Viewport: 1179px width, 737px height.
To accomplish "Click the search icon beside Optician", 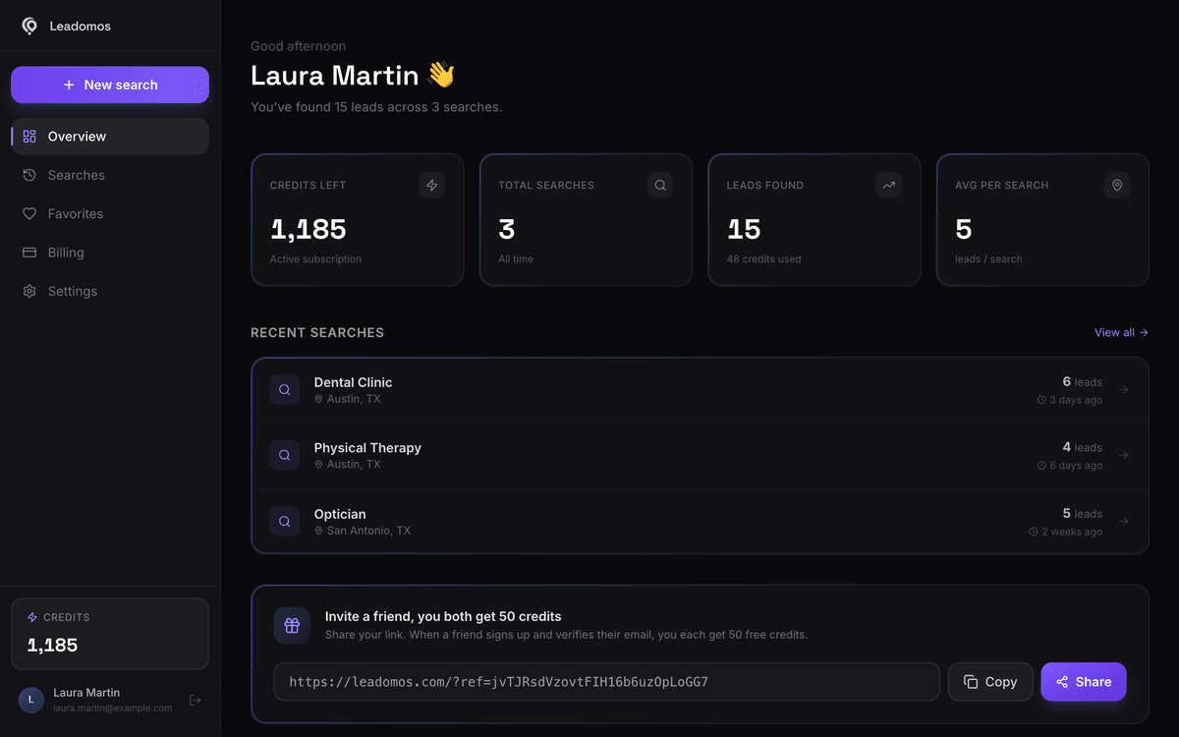I will coord(285,522).
